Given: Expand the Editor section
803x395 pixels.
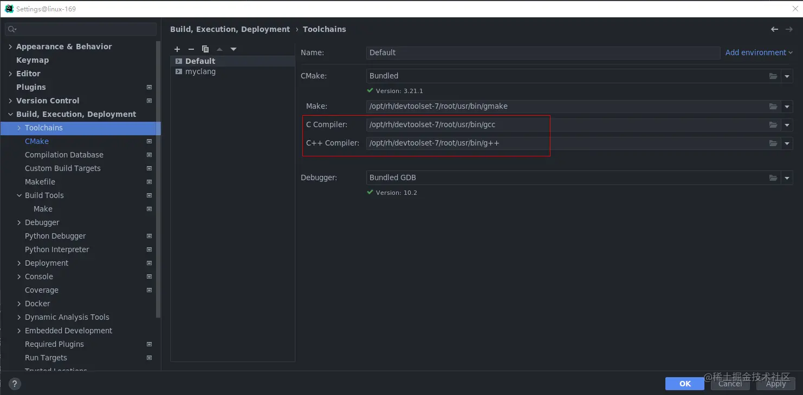Looking at the screenshot, I should (x=10, y=74).
